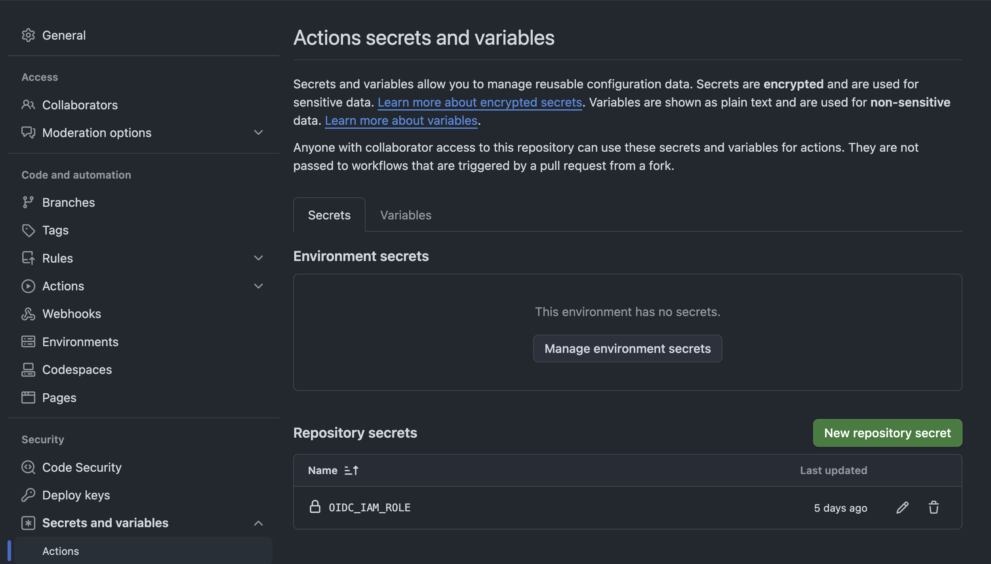Viewport: 991px width, 564px height.
Task: Click the lock icon beside OIDC_IAM_ROLE
Action: (315, 507)
